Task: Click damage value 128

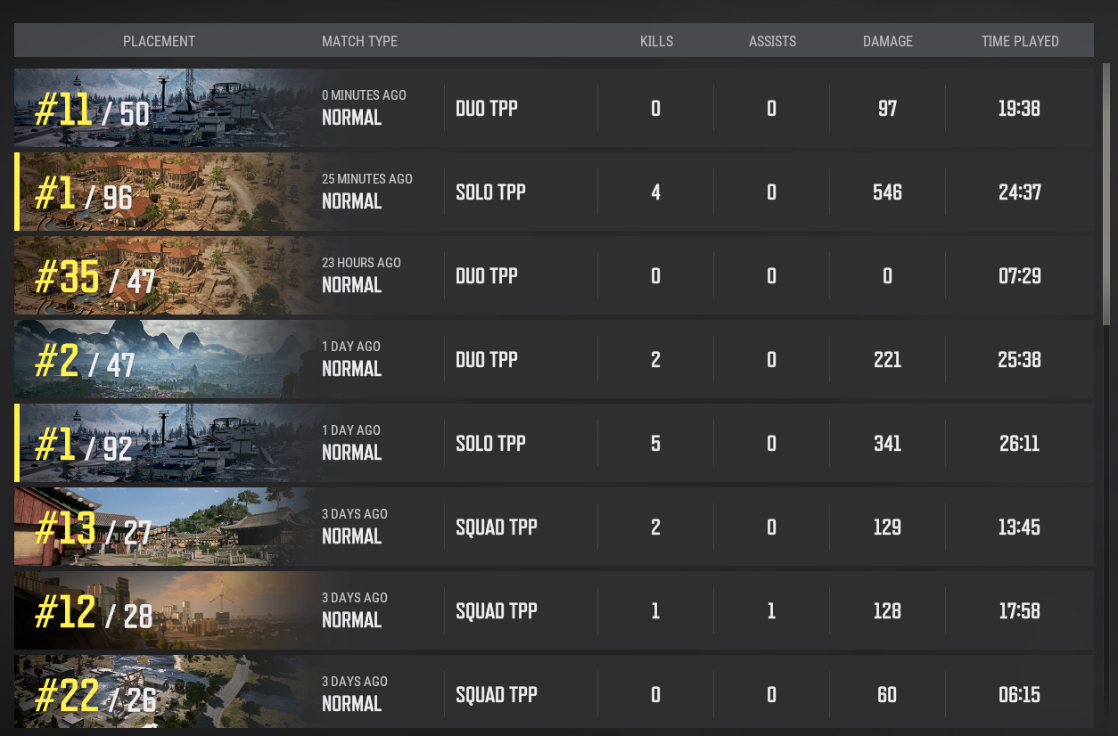Action: (x=887, y=611)
